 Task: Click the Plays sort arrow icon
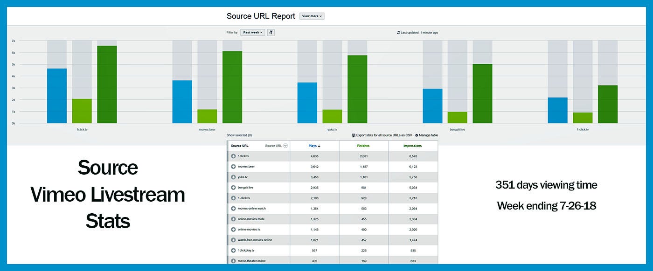[319, 146]
